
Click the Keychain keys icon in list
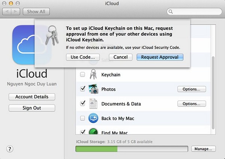click(x=93, y=75)
